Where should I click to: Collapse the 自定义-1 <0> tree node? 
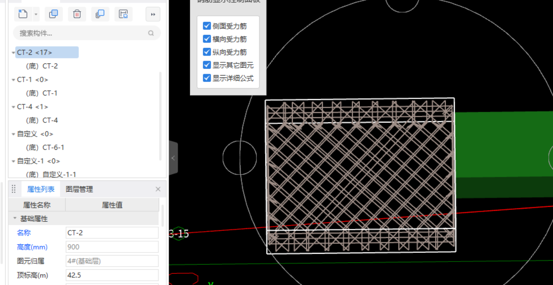[x=13, y=161]
